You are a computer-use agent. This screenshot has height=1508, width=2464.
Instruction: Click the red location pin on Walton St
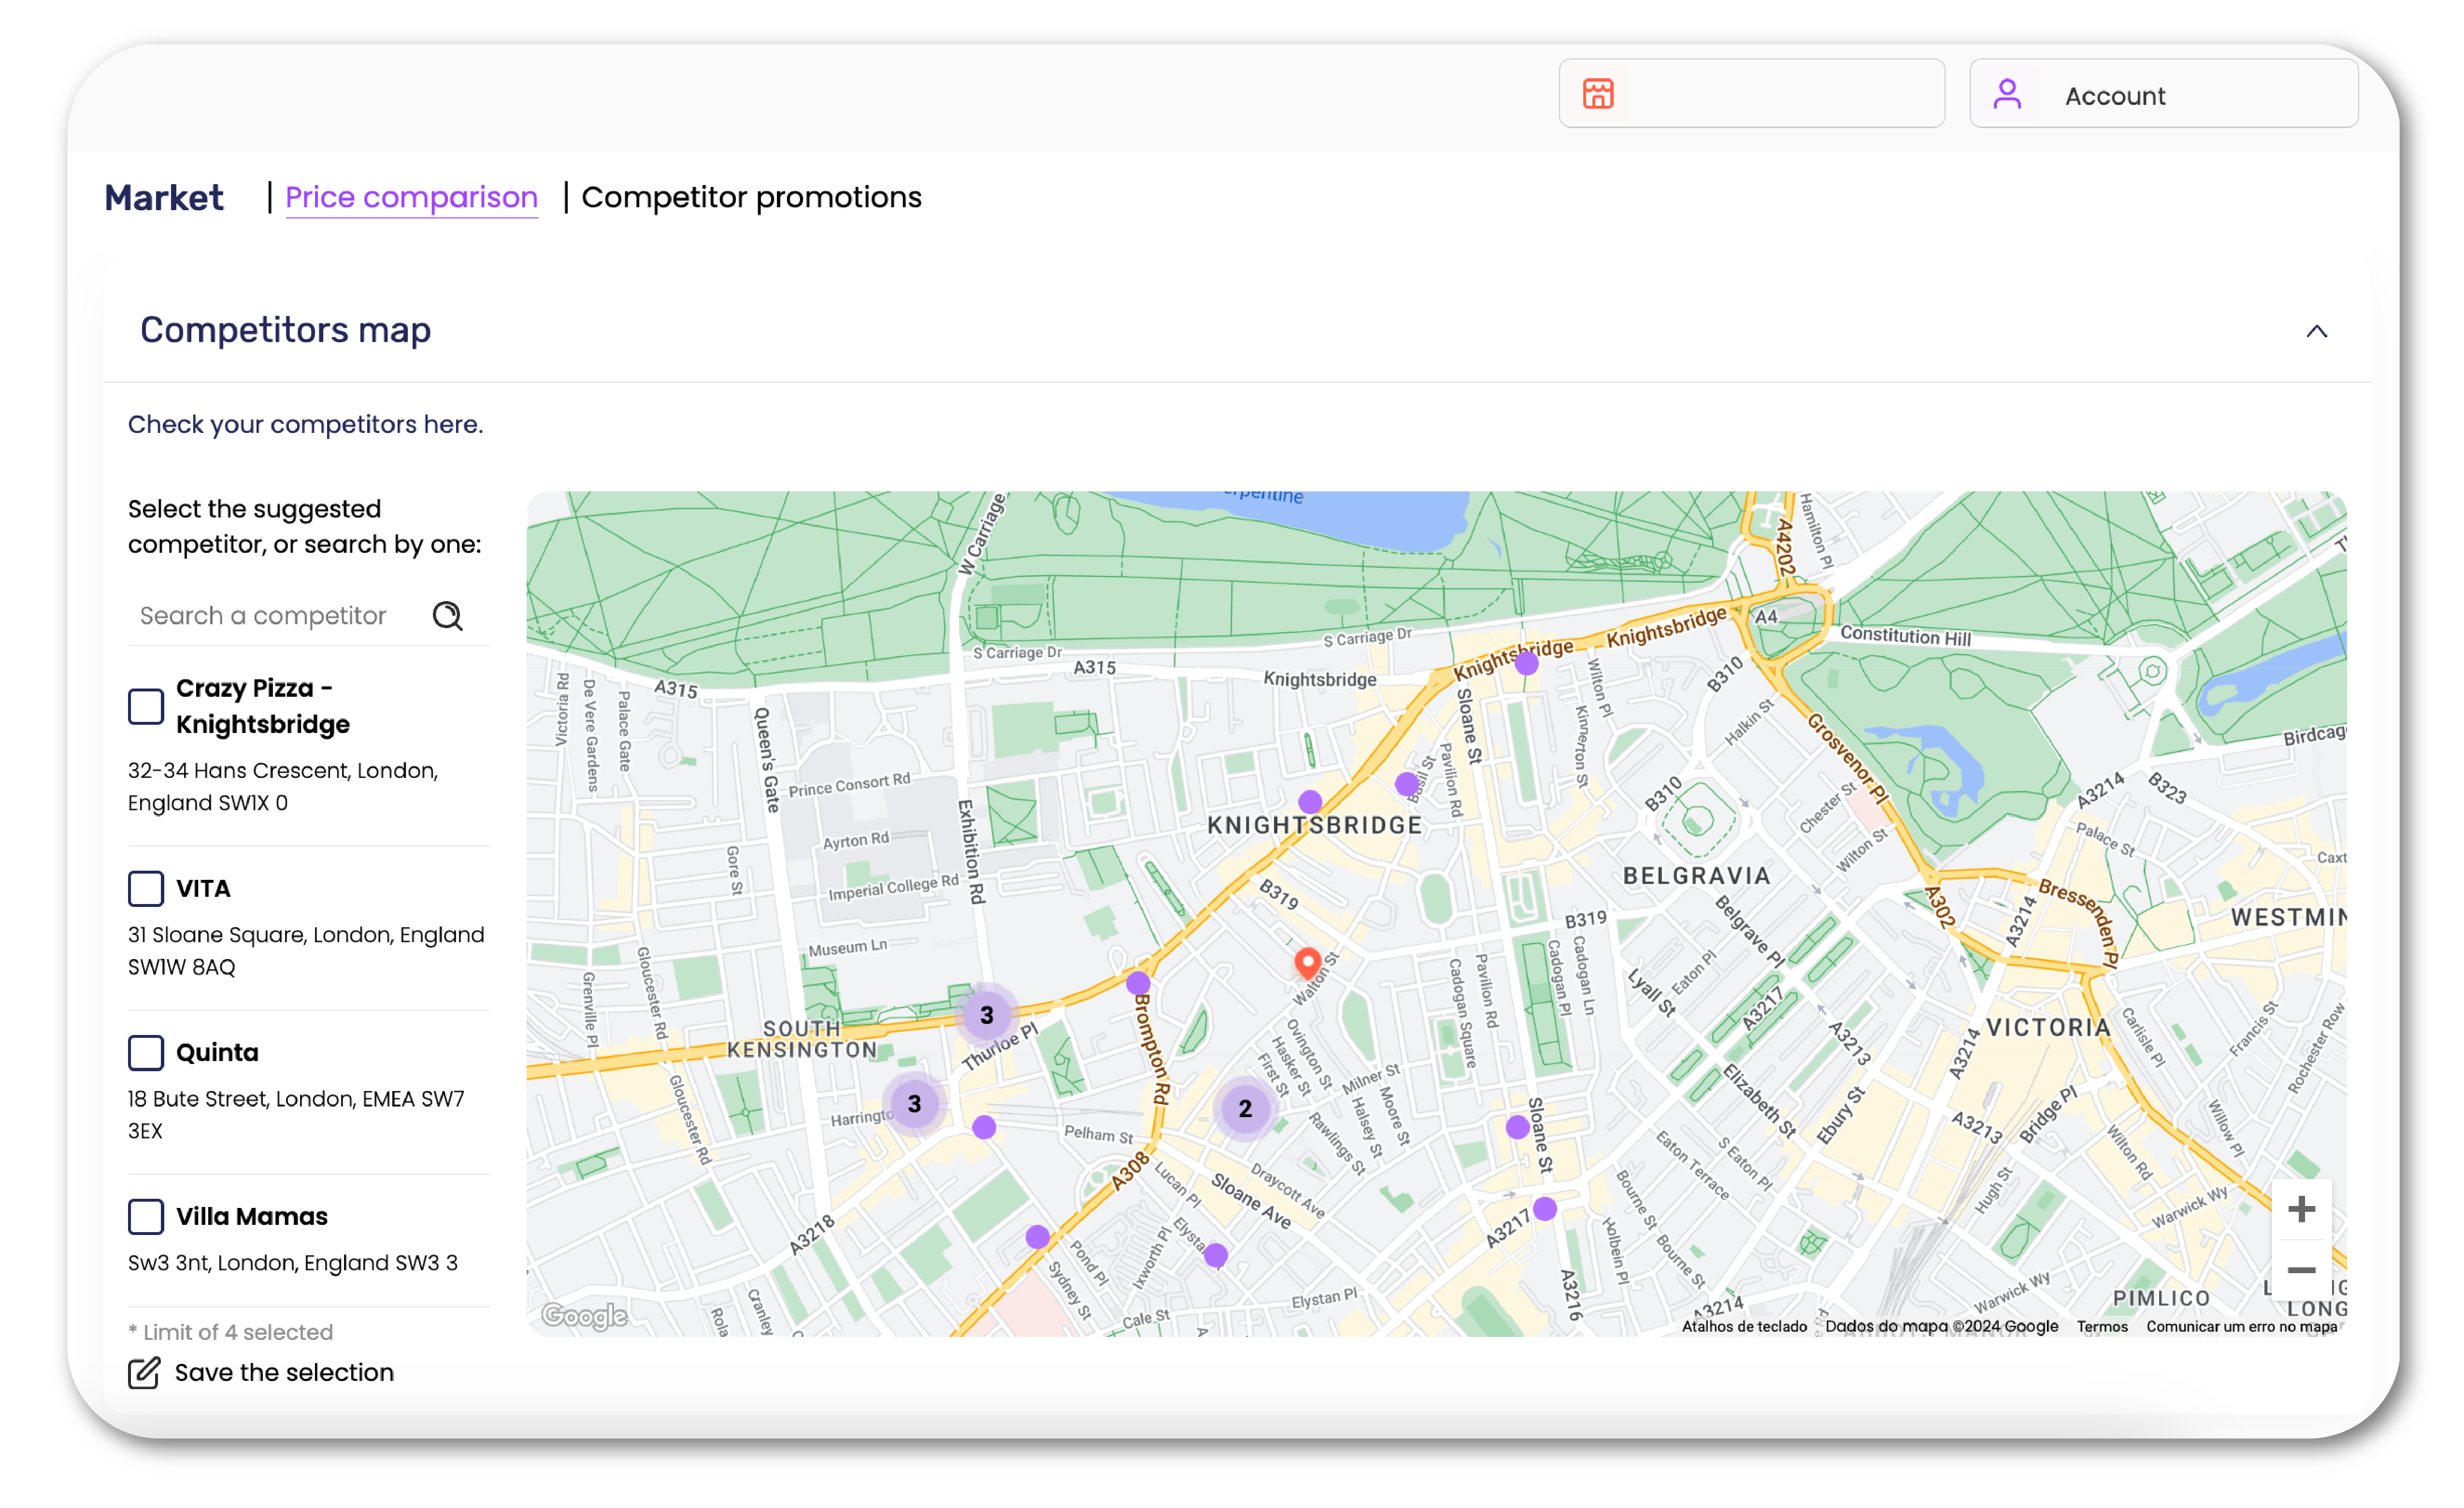coord(1307,963)
